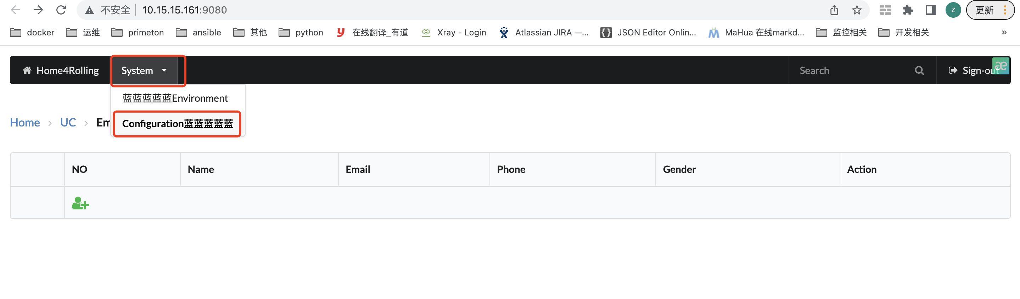Click the share page icon
Image resolution: width=1020 pixels, height=299 pixels.
pos(834,10)
